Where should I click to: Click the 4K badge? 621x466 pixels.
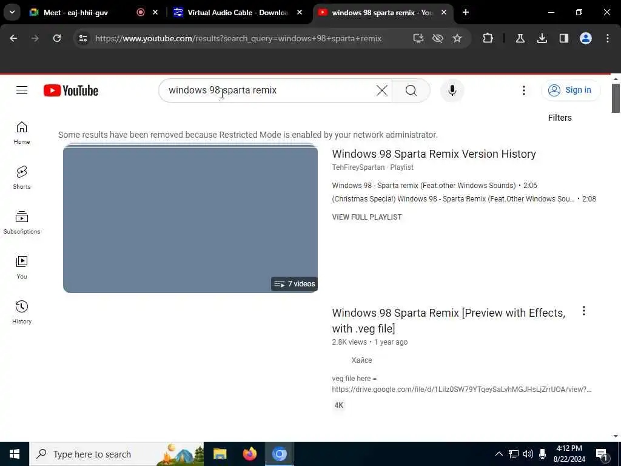pos(339,405)
